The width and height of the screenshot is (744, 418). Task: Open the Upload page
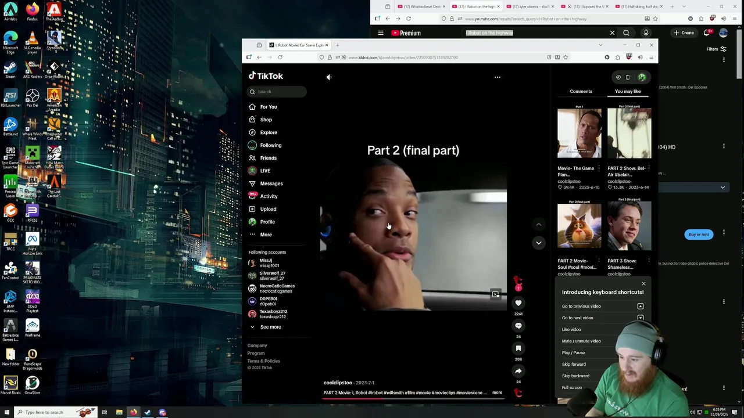(268, 209)
